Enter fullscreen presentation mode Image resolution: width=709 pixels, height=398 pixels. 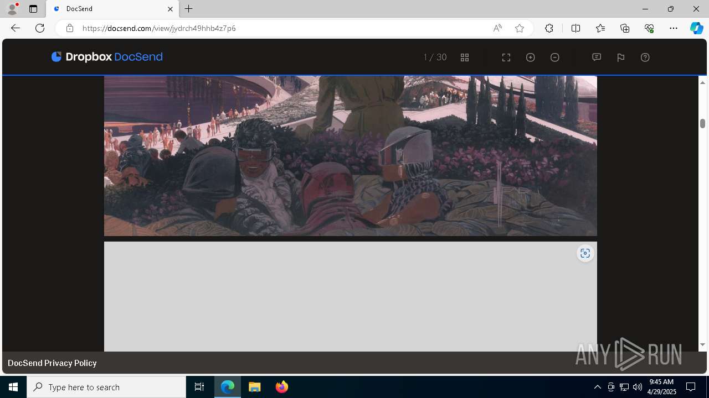506,57
